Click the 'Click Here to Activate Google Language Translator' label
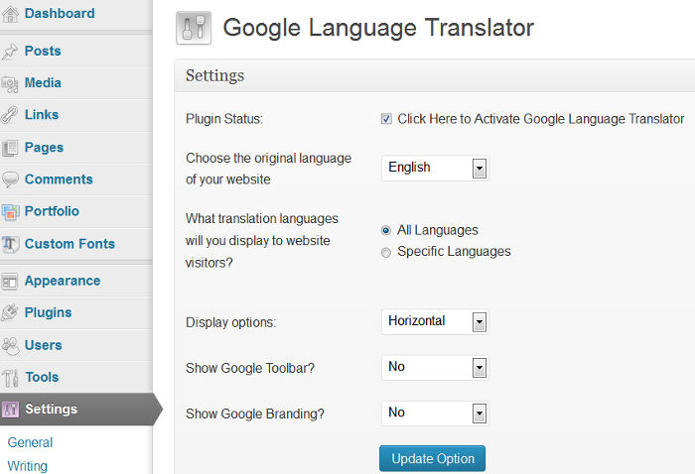Image resolution: width=695 pixels, height=474 pixels. [x=541, y=119]
